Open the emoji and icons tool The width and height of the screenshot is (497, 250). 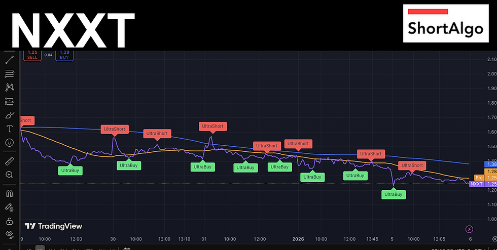tap(10, 143)
